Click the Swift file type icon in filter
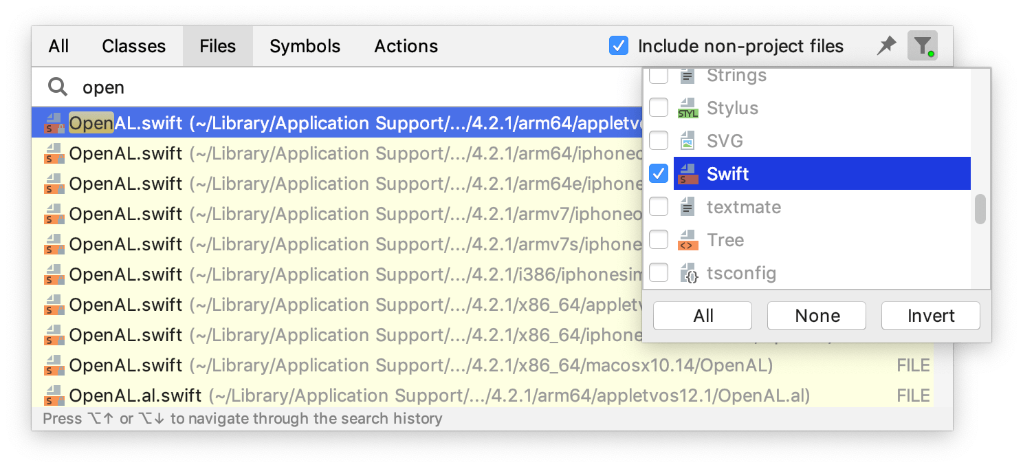The width and height of the screenshot is (1023, 467). [x=687, y=174]
